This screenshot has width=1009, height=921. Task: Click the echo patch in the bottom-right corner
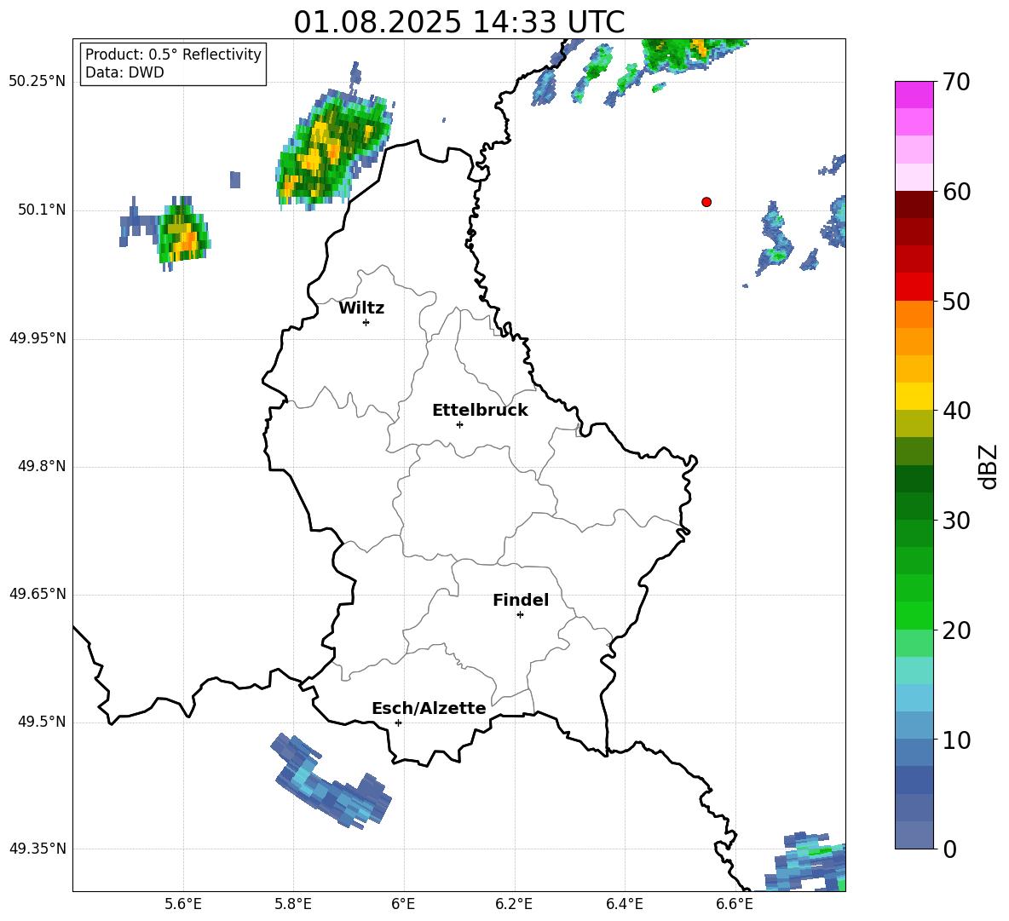[x=807, y=862]
